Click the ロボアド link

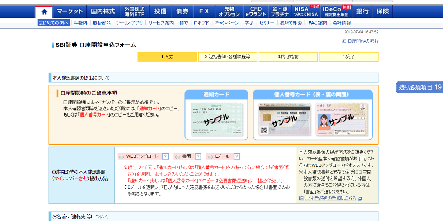pos(201,23)
